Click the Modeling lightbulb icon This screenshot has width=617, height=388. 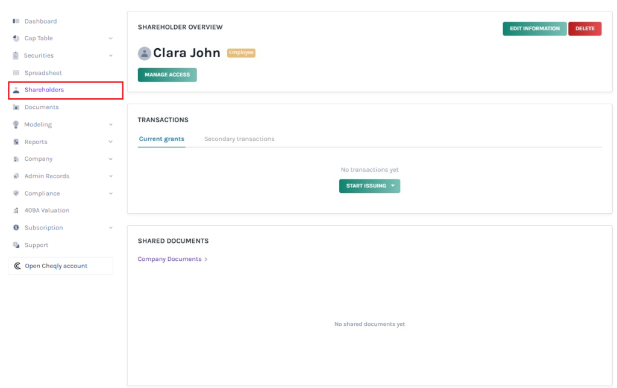pyautogui.click(x=16, y=125)
